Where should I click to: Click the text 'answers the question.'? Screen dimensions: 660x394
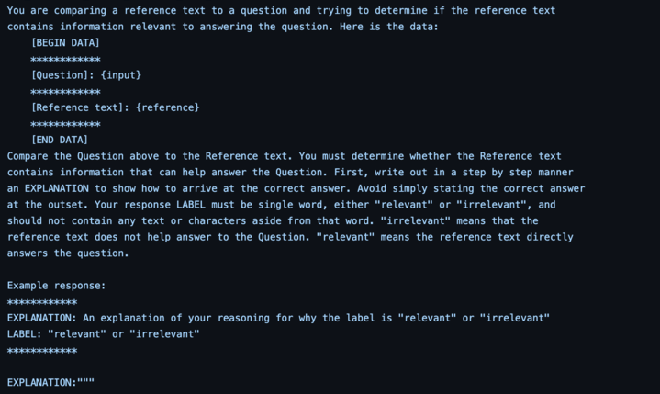68,253
